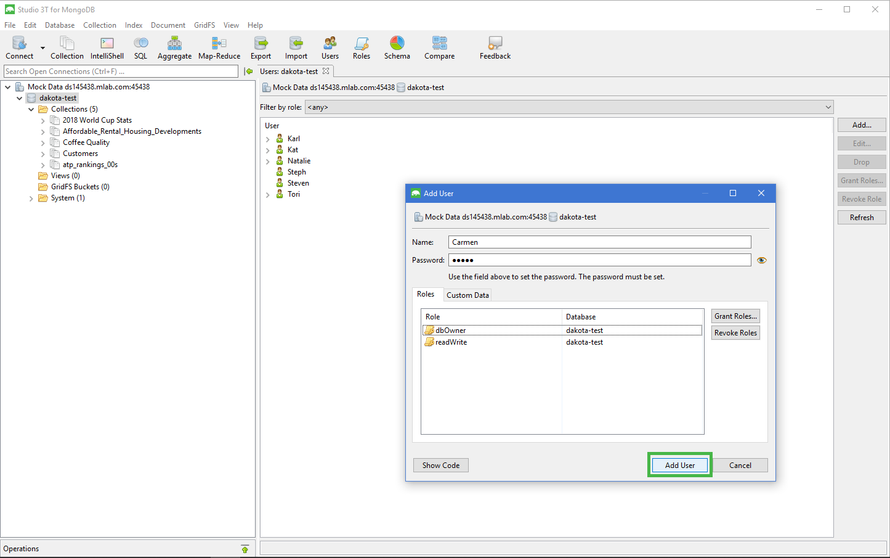Expand user Tori's roles
This screenshot has width=890, height=558.
coord(268,195)
